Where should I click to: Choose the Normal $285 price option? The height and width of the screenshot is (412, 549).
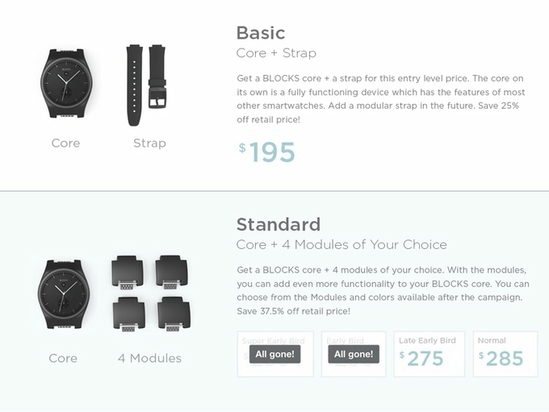[x=505, y=354]
